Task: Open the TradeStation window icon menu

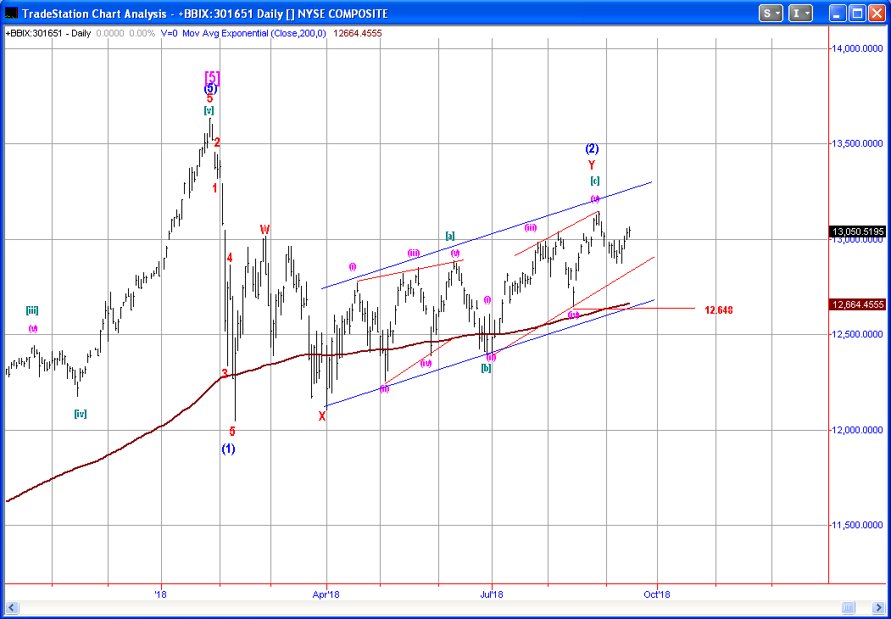Action: [11, 13]
